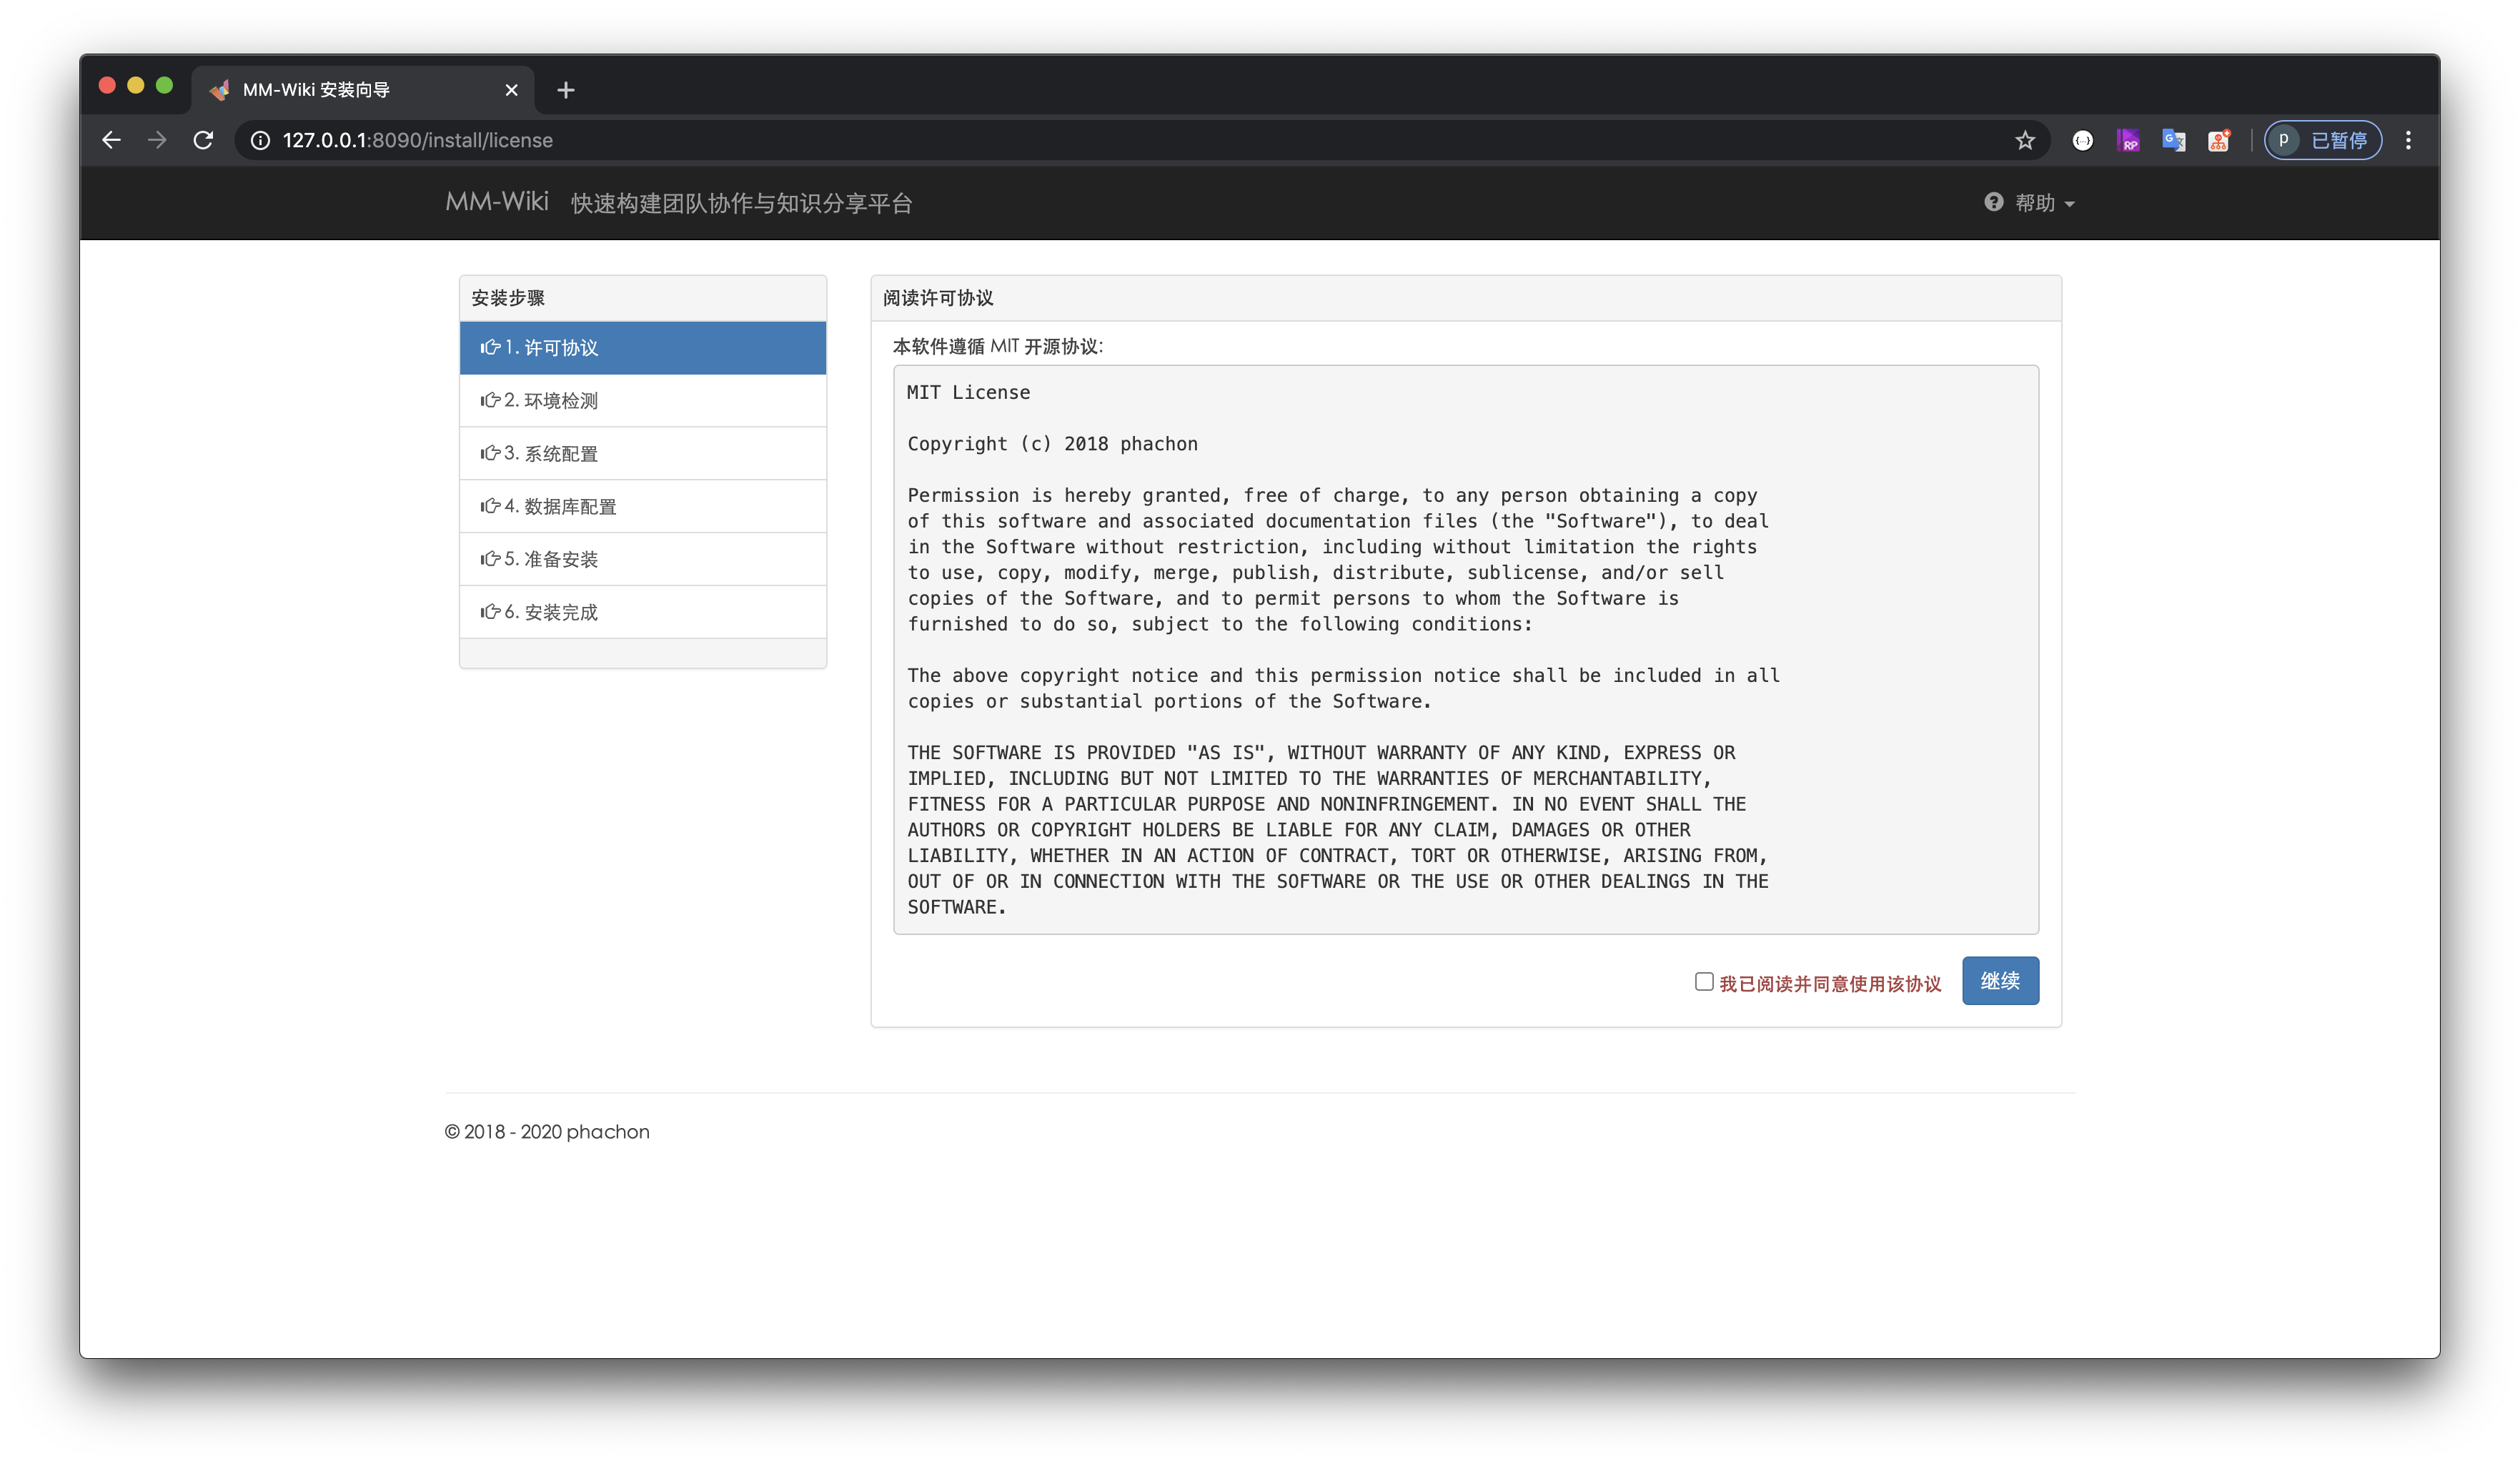This screenshot has height=1464, width=2520.
Task: Reload the current page
Action: pyautogui.click(x=203, y=140)
